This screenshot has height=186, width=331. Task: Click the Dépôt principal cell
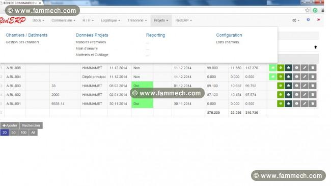[x=94, y=77]
